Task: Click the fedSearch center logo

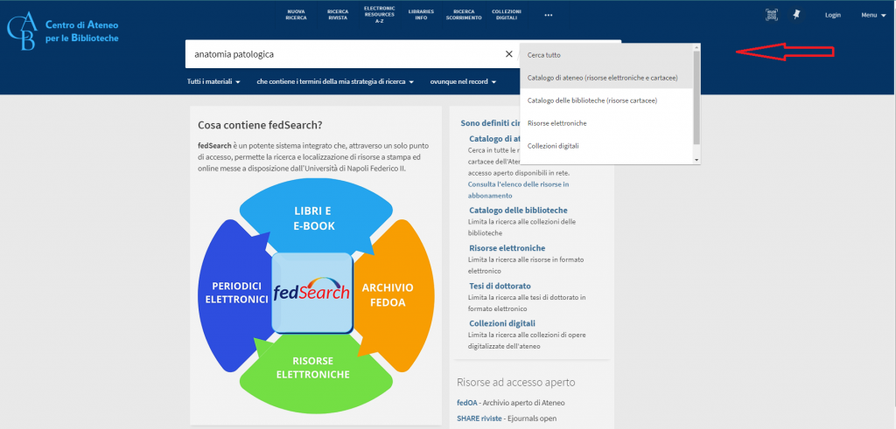Action: coord(311,293)
